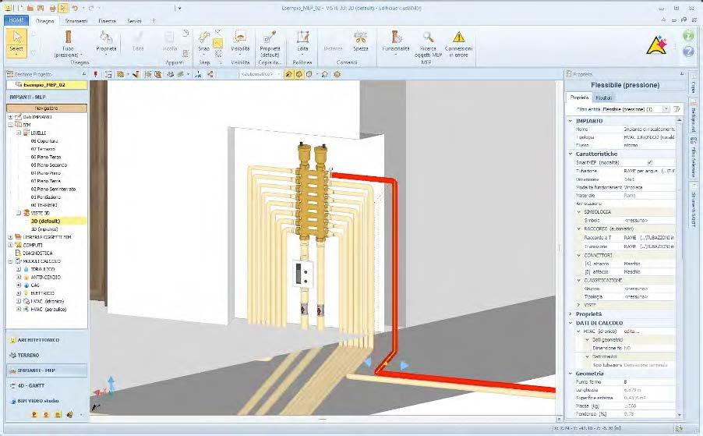Switch to the Strumenti ribbon tab

pos(76,20)
